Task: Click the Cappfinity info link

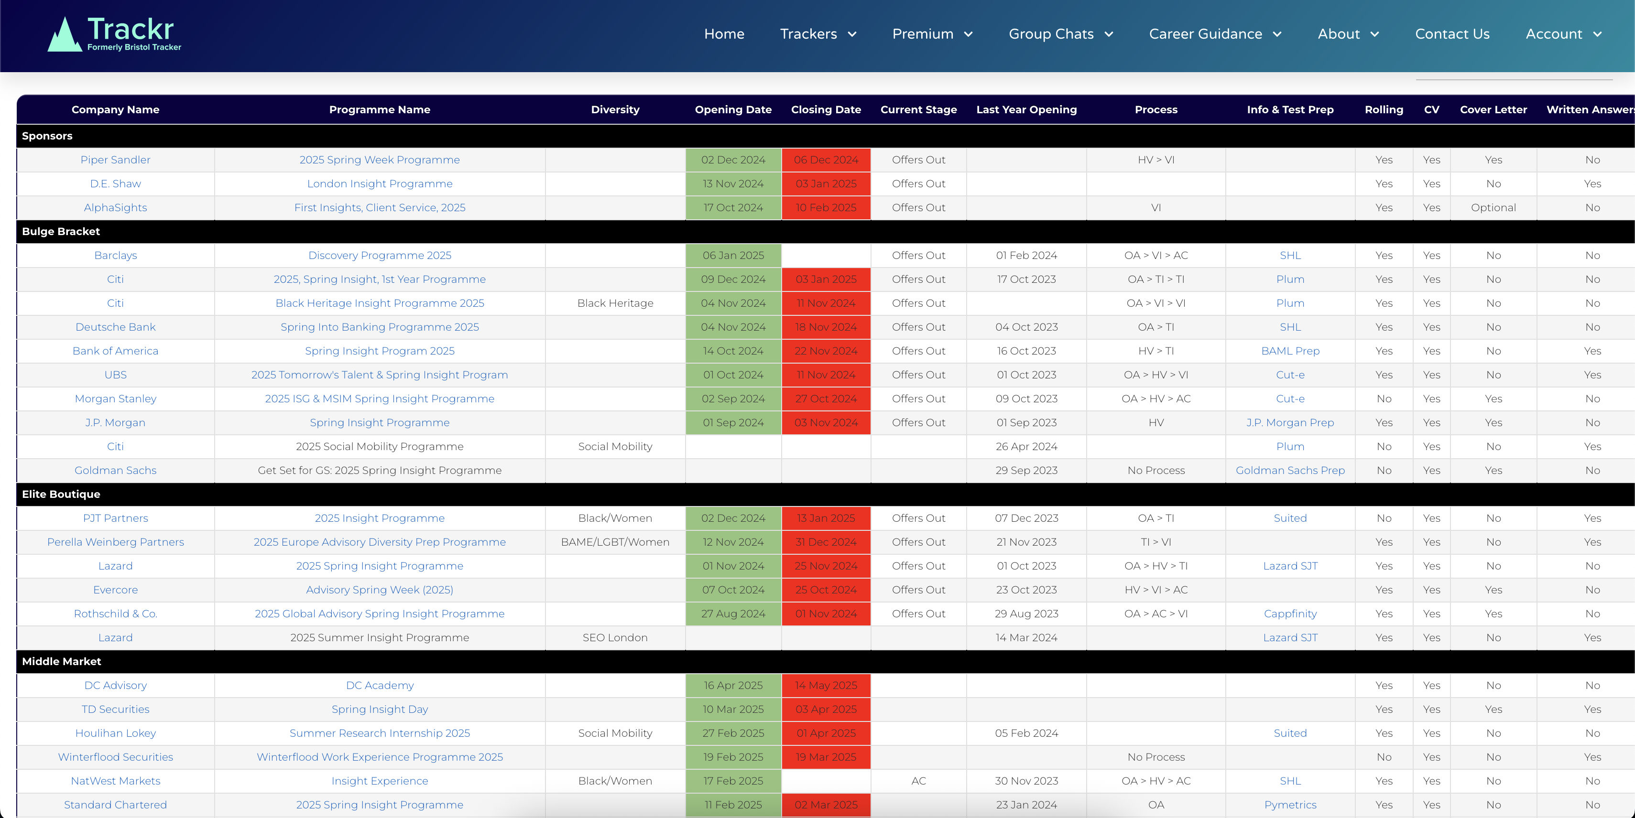Action: click(1290, 614)
